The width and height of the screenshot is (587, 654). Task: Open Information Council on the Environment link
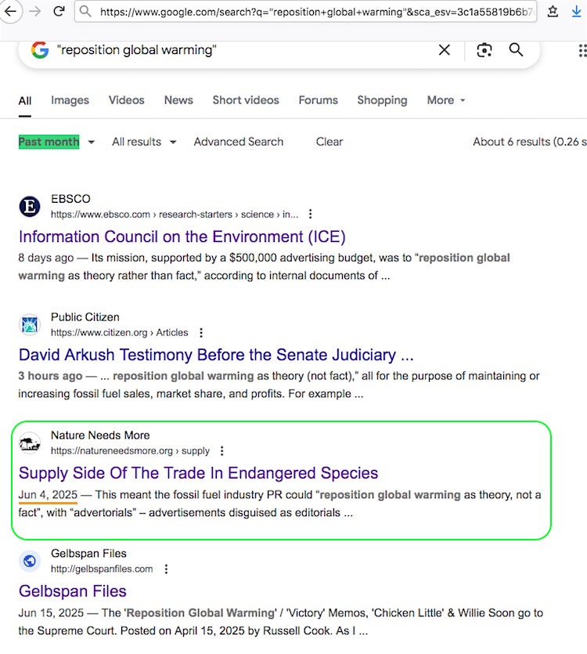pos(182,237)
